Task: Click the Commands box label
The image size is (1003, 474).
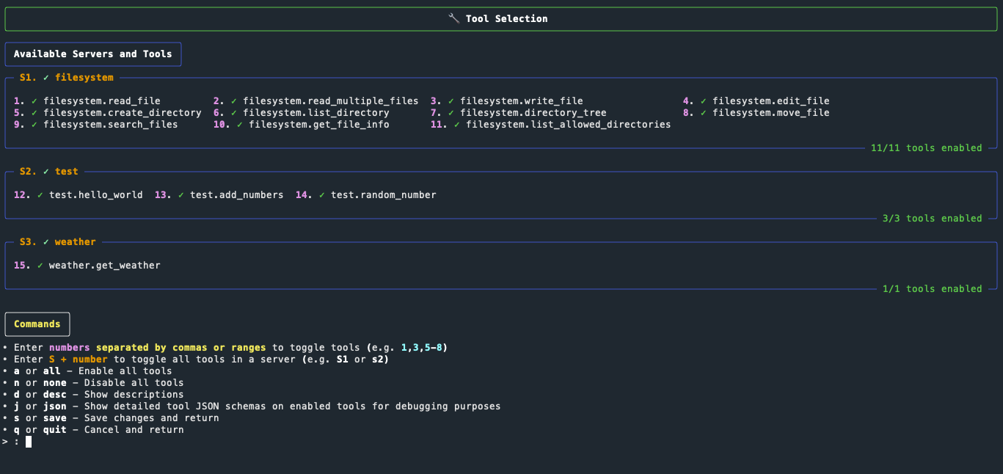Action: tap(37, 324)
